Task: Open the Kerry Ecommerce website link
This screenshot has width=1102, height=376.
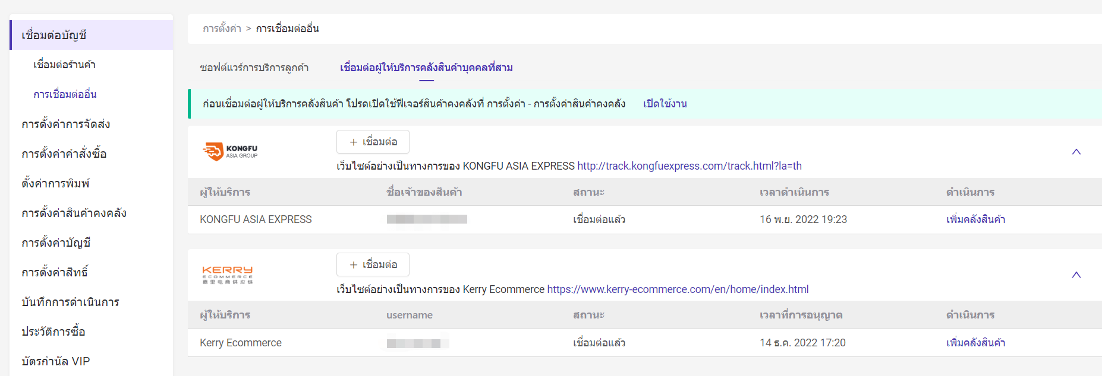Action: pyautogui.click(x=678, y=289)
